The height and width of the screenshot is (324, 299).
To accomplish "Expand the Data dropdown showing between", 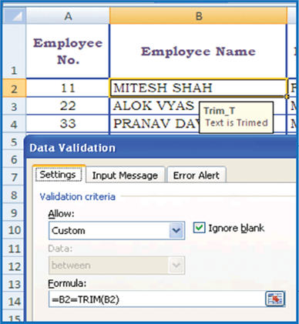I will (x=116, y=265).
